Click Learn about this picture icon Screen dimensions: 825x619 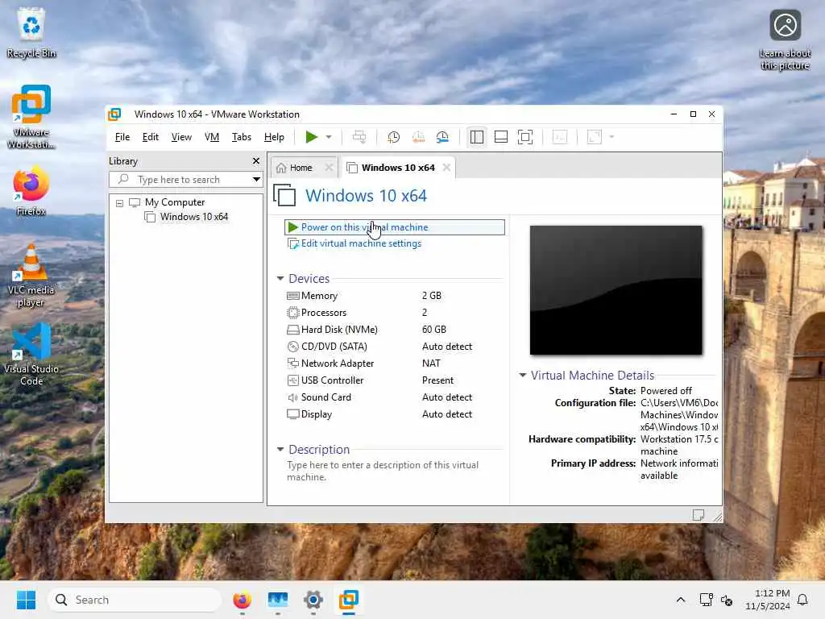(785, 40)
